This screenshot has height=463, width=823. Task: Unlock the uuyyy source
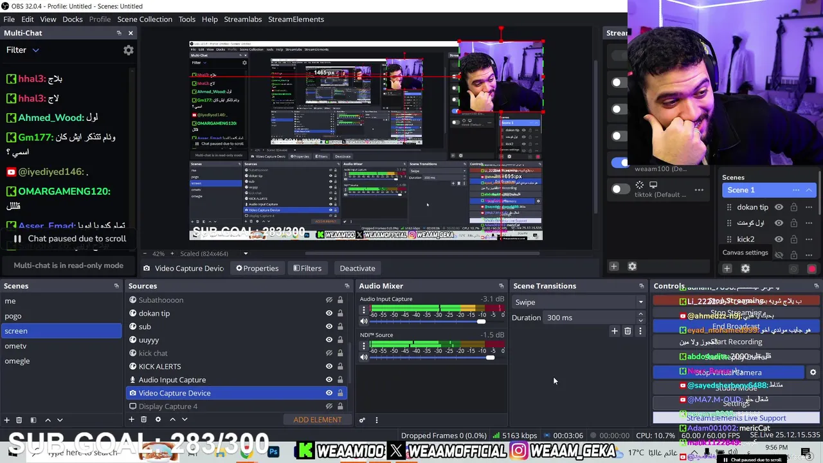[x=340, y=340]
